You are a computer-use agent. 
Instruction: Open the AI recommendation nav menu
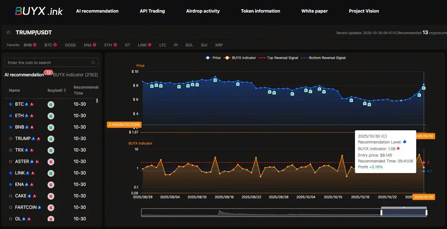[x=97, y=11]
